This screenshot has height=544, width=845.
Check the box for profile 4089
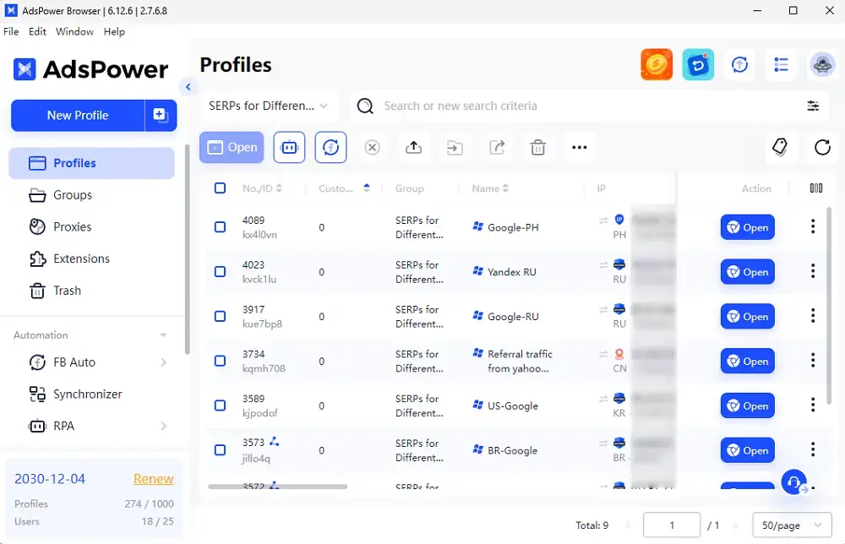click(x=220, y=227)
